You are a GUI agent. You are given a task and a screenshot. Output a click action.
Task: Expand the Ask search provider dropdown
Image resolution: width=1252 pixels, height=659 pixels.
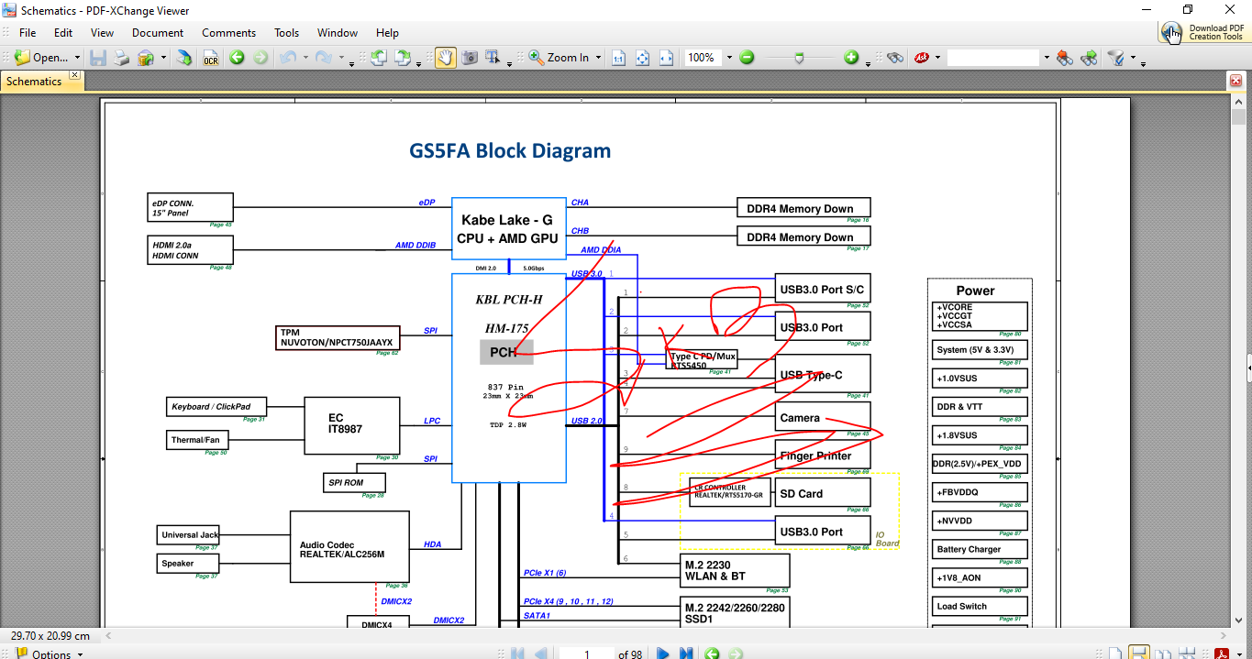click(938, 57)
